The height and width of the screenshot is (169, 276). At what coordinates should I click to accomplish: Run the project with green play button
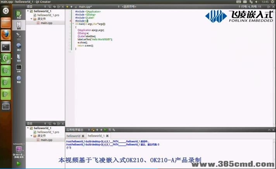(x=19, y=164)
